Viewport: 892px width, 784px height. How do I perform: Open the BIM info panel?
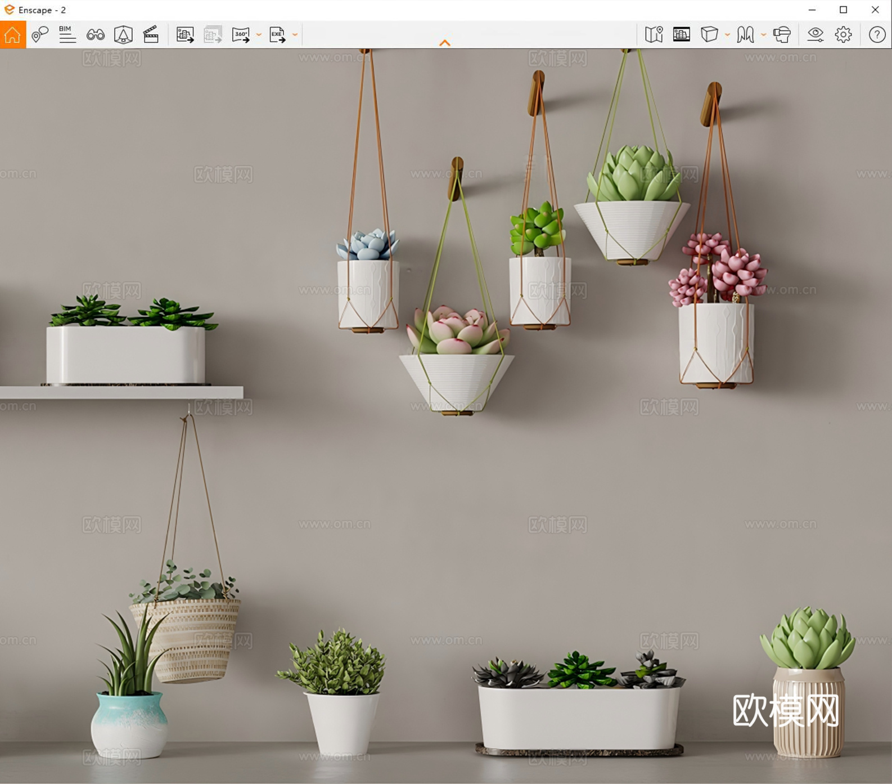pos(67,35)
